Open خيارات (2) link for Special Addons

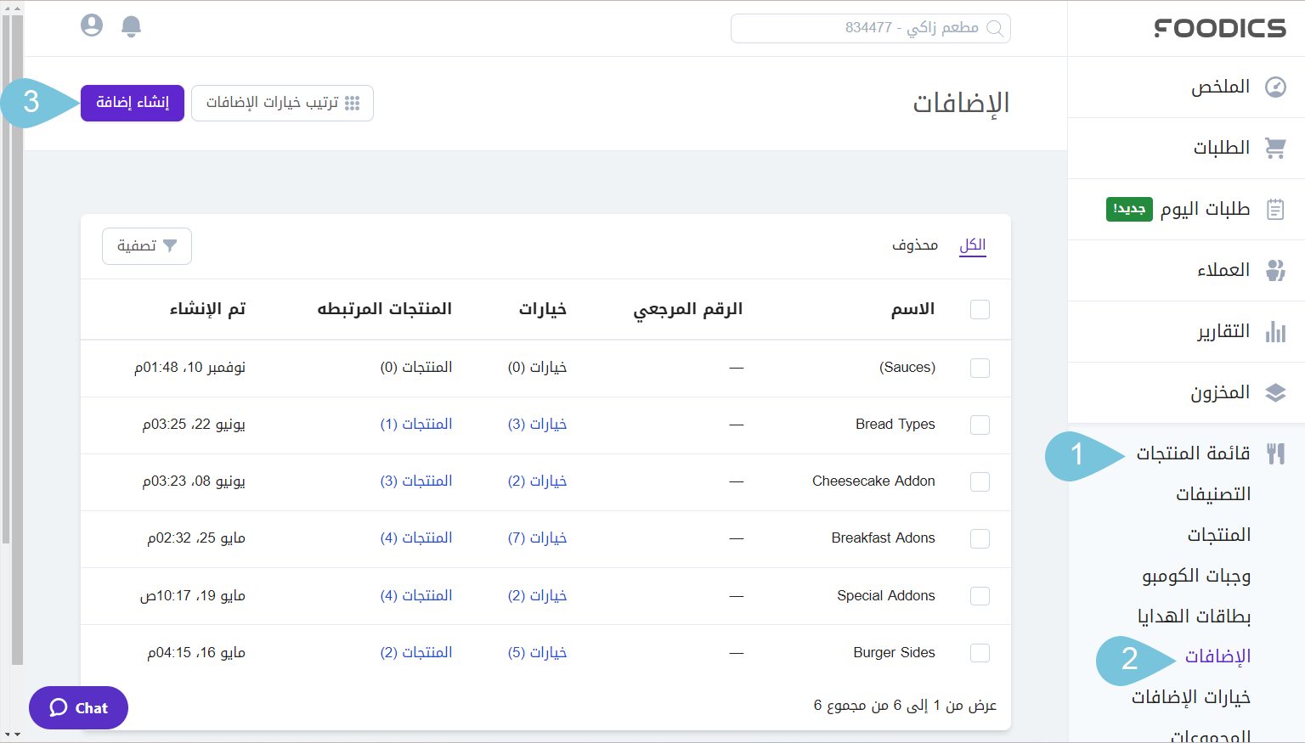point(537,595)
